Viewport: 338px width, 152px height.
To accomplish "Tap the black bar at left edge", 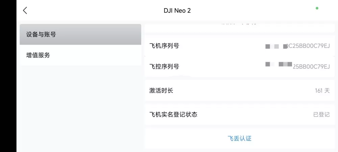I will (8, 76).
